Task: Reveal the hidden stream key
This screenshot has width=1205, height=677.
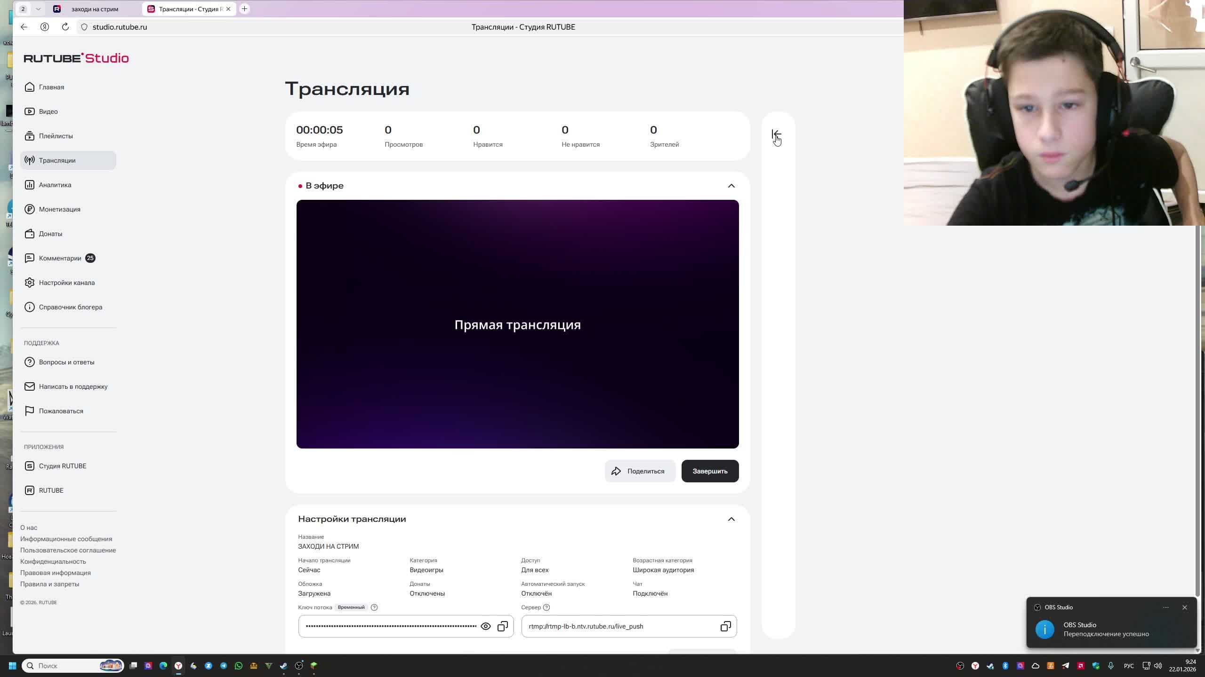Action: click(486, 626)
